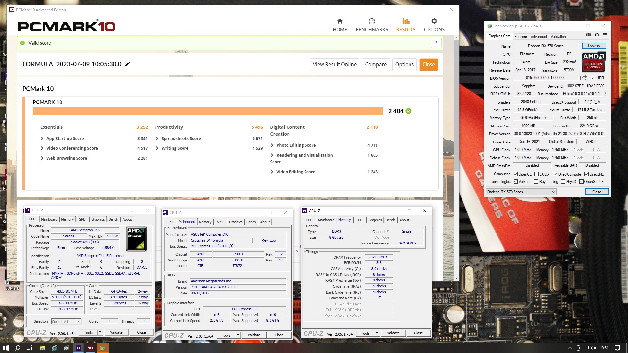Open Windows taskbar search
Image resolution: width=628 pixels, height=353 pixels.
[x=18, y=348]
